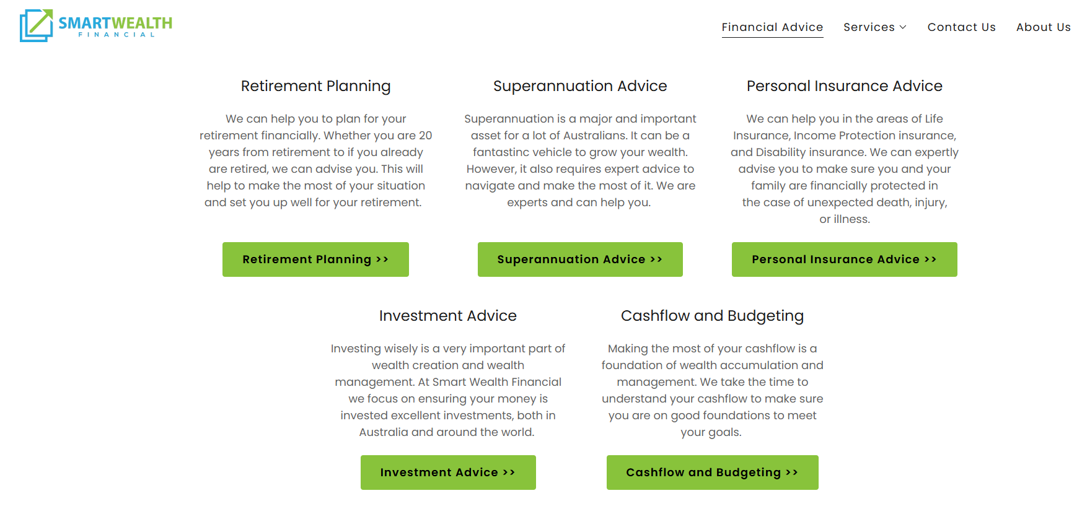1082x514 pixels.
Task: Go to the Contact Us page
Action: (961, 27)
